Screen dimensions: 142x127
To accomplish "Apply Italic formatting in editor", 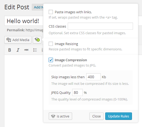I will coord(18,50).
